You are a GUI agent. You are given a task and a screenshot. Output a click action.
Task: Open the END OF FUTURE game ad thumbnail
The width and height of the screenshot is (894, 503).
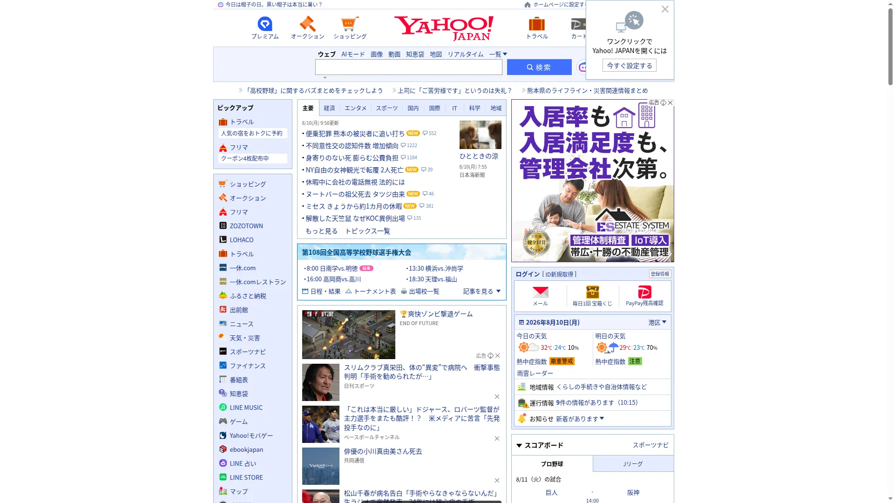click(348, 334)
